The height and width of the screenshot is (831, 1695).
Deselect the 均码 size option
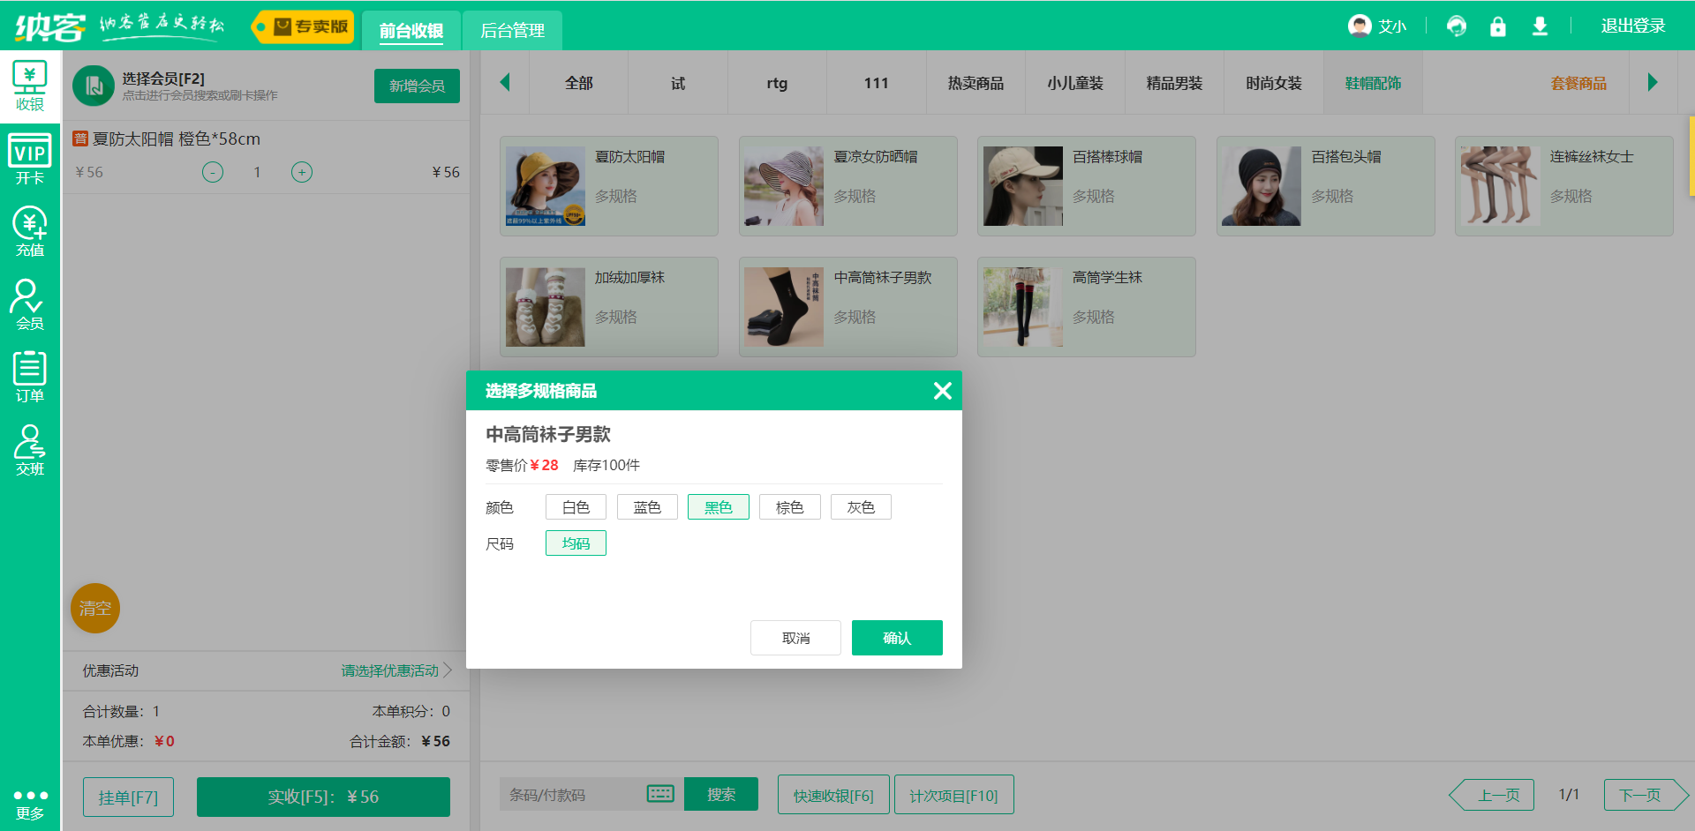(x=576, y=543)
